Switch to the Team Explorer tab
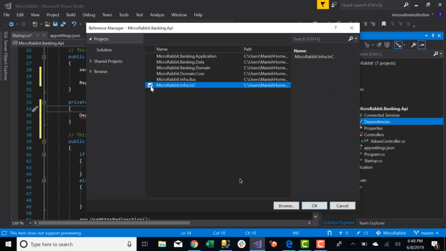 372,223
